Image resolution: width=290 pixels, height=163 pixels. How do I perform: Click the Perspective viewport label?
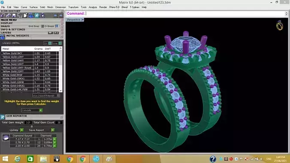pyautogui.click(x=74, y=20)
